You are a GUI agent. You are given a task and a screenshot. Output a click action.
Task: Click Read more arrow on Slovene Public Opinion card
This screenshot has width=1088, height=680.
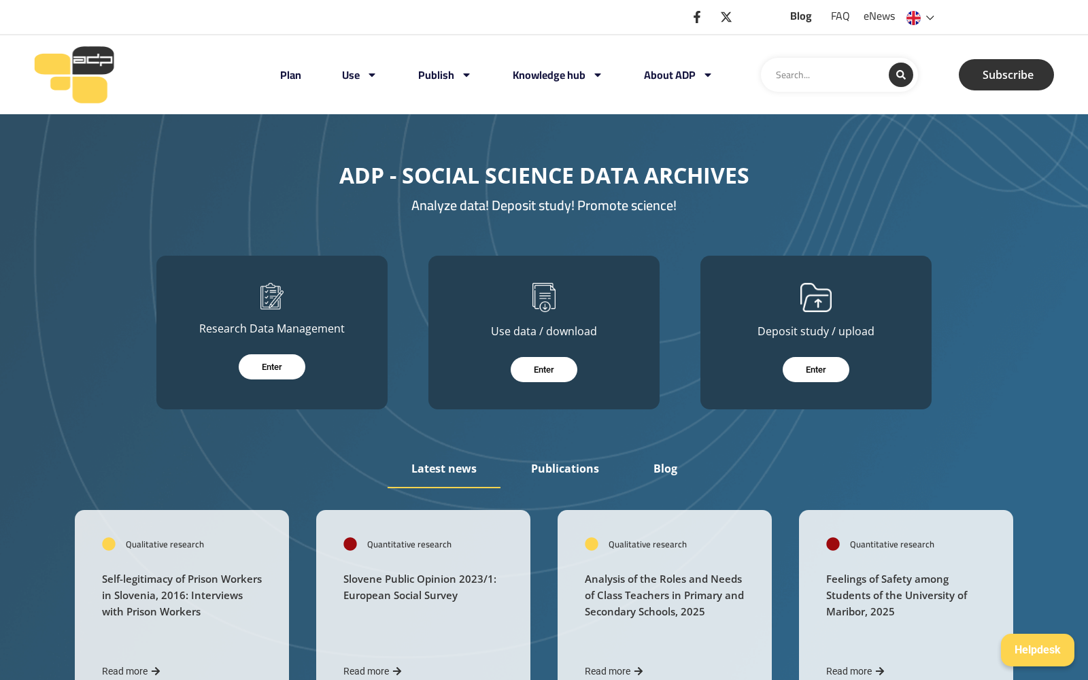[397, 671]
